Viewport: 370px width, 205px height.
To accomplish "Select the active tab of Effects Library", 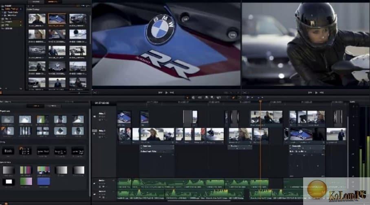I will [x=35, y=106].
